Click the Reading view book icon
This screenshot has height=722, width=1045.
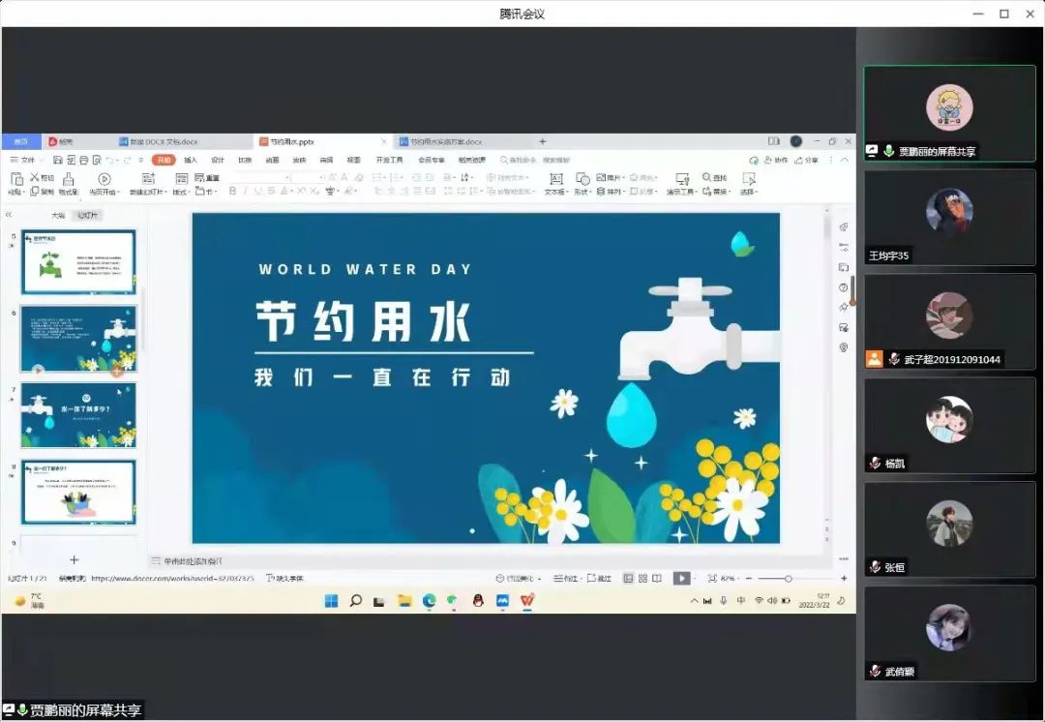coord(657,578)
